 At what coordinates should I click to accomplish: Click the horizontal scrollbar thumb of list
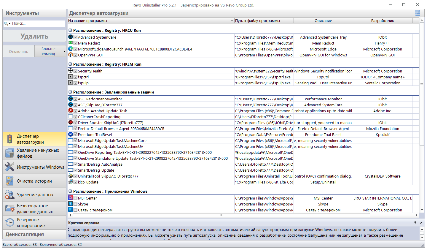pyautogui.click(x=221, y=215)
